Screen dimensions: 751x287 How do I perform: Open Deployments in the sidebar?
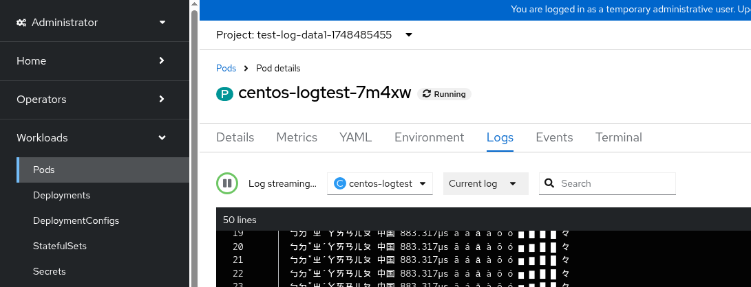pyautogui.click(x=61, y=195)
